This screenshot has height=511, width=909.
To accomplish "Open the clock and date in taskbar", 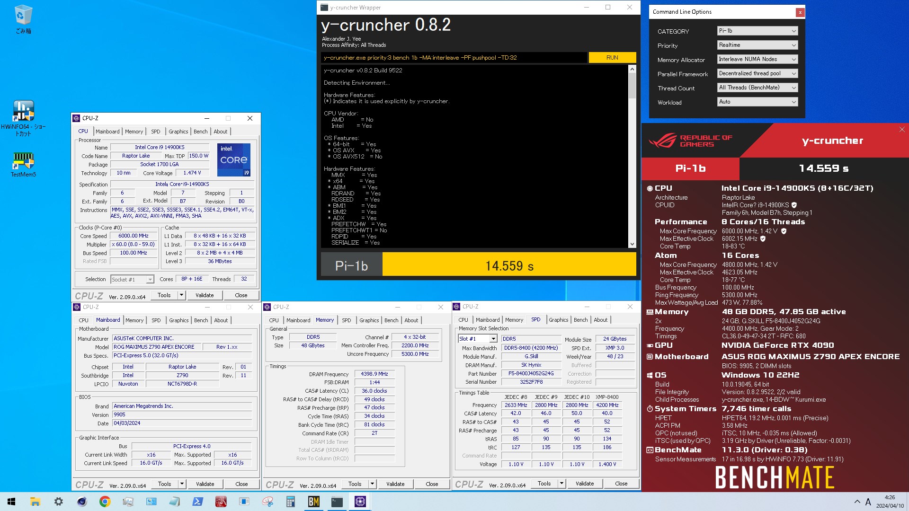I will [x=890, y=502].
